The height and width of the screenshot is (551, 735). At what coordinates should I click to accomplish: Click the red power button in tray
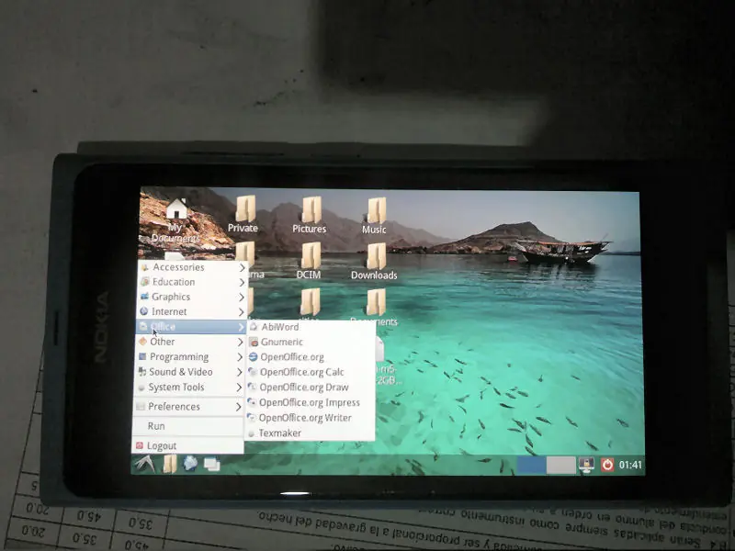[607, 465]
